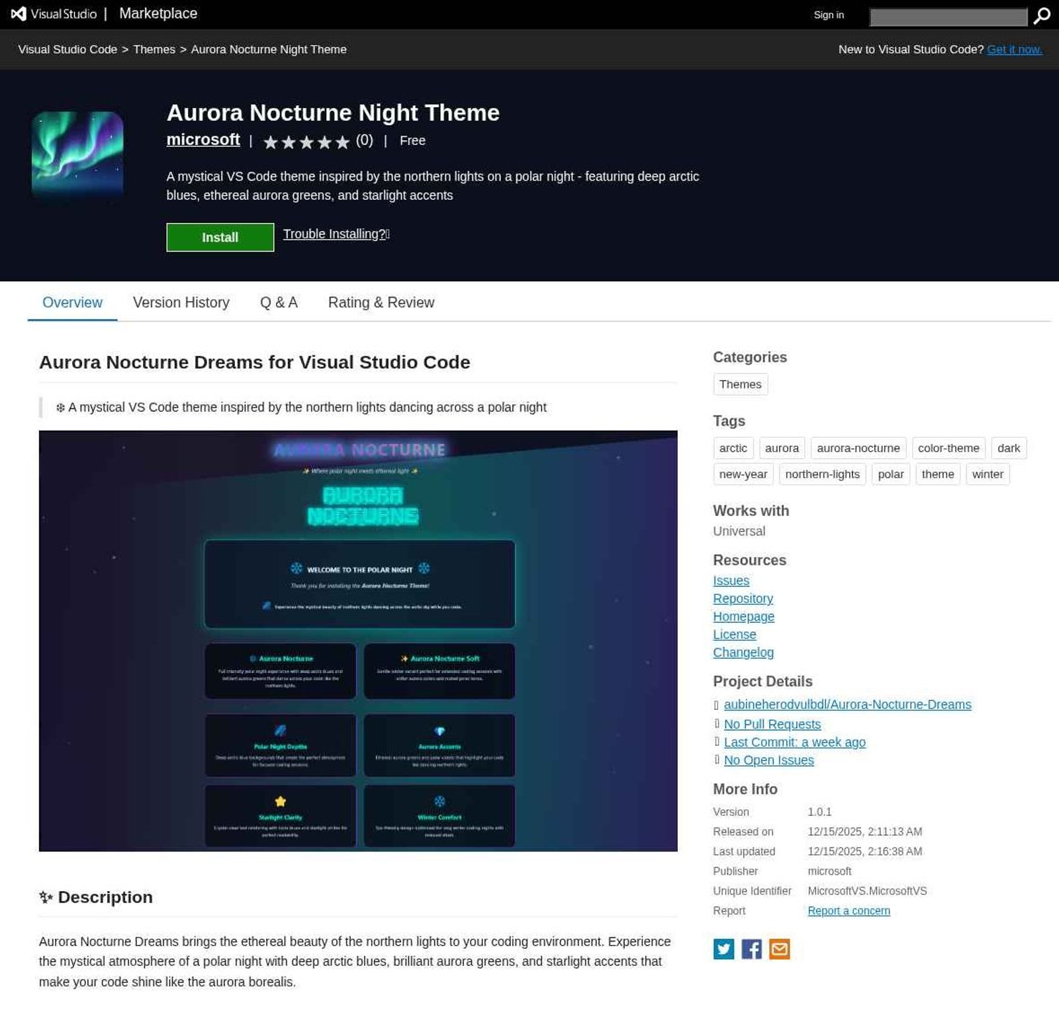Click the microsoft publisher link
The image size is (1059, 1013).
coord(203,140)
